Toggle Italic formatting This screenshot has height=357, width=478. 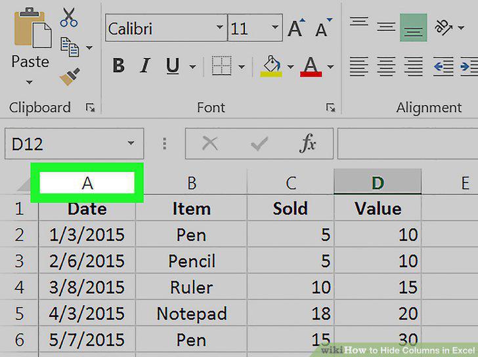(145, 66)
